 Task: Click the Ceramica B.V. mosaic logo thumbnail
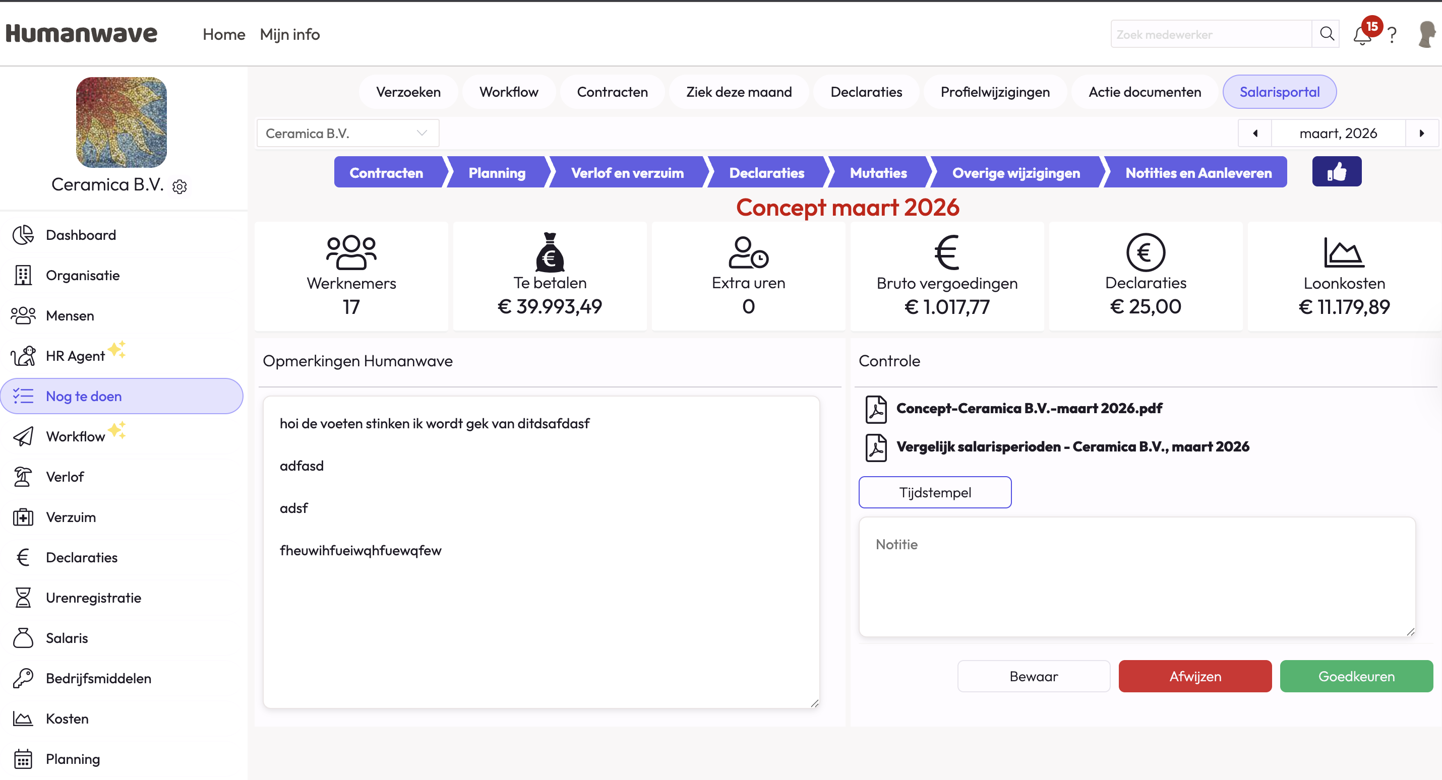coord(122,122)
